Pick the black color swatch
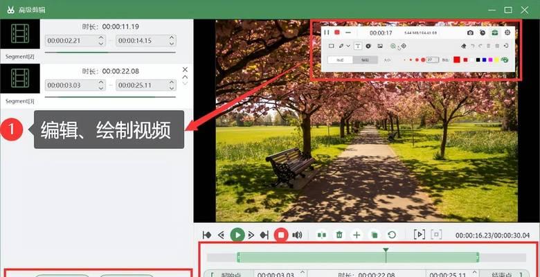The image size is (540, 277). (478, 60)
